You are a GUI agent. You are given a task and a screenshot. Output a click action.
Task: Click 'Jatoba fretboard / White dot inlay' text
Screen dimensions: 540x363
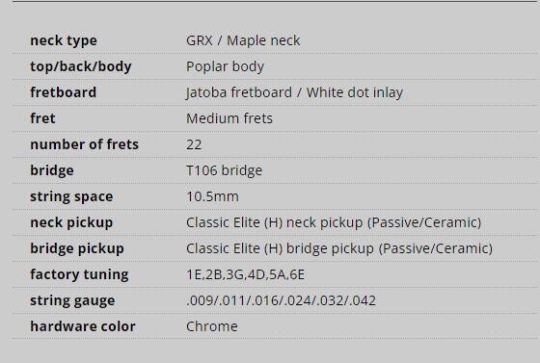pos(294,92)
